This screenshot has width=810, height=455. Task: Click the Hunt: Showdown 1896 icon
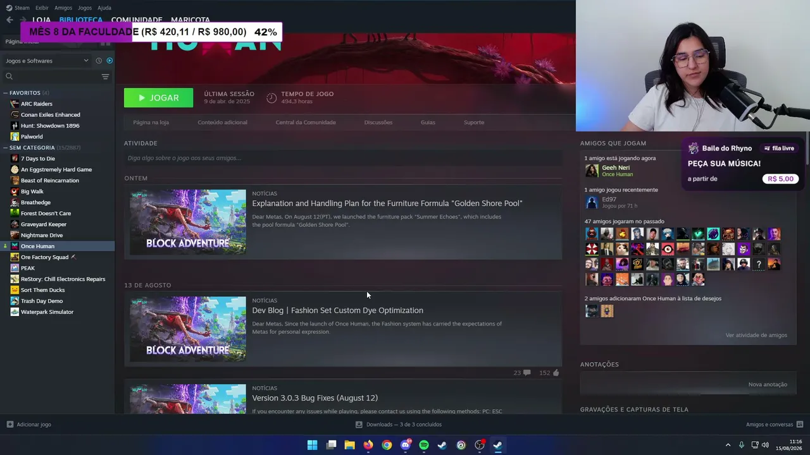pos(15,126)
